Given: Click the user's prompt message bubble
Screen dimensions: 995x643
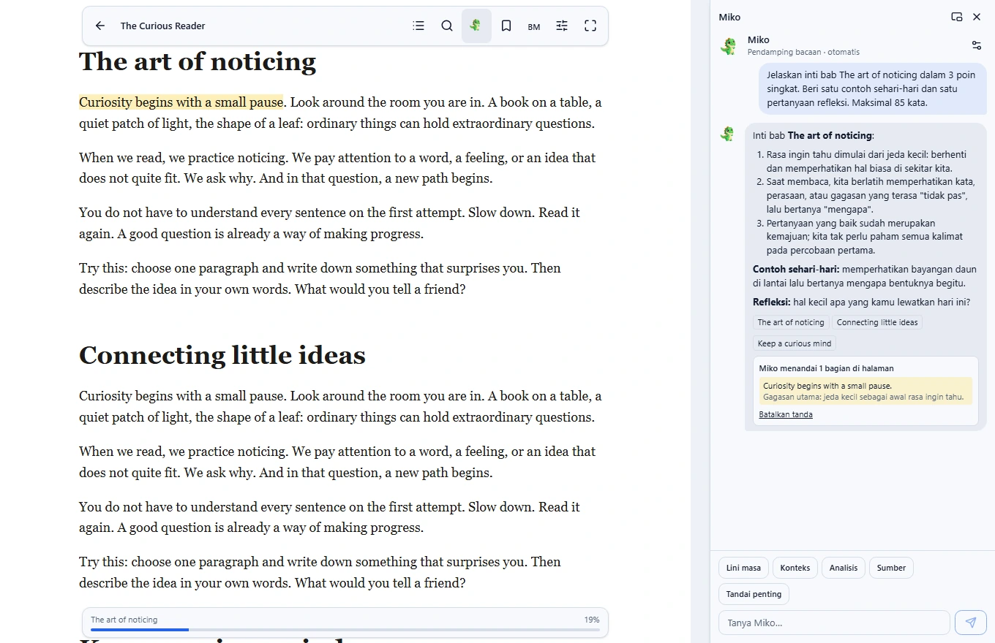Looking at the screenshot, I should coord(873,88).
